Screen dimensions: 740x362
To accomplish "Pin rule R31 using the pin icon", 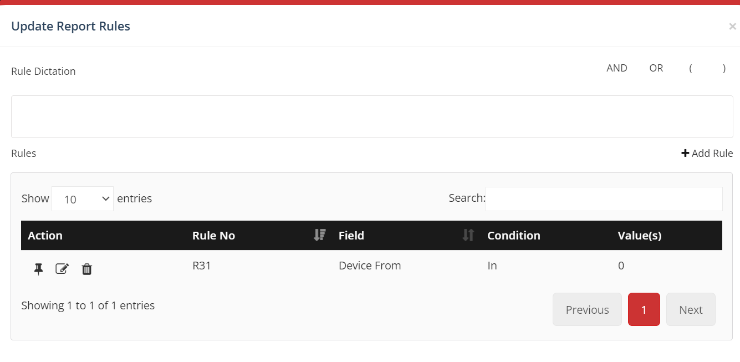I will click(x=38, y=269).
